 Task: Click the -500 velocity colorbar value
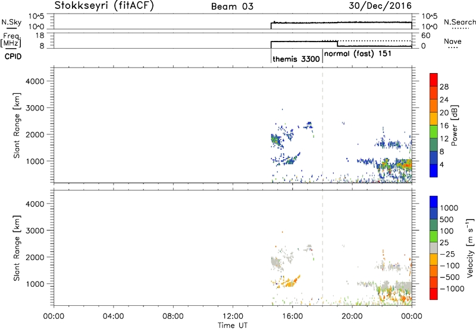[450, 277]
